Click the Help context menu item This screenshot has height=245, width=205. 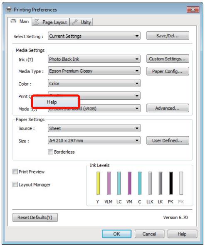[56, 102]
